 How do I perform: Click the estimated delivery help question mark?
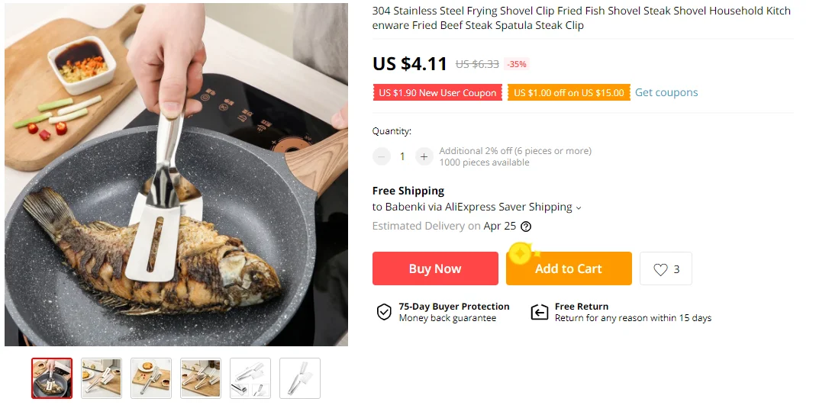click(526, 227)
